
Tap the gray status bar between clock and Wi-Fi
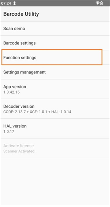coord(56,3)
